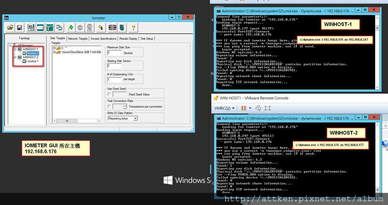Click the pause button in VMware Remote Console

(244, 108)
